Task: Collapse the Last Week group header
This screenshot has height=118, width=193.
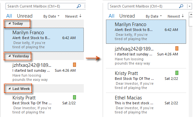Action: tap(9, 88)
